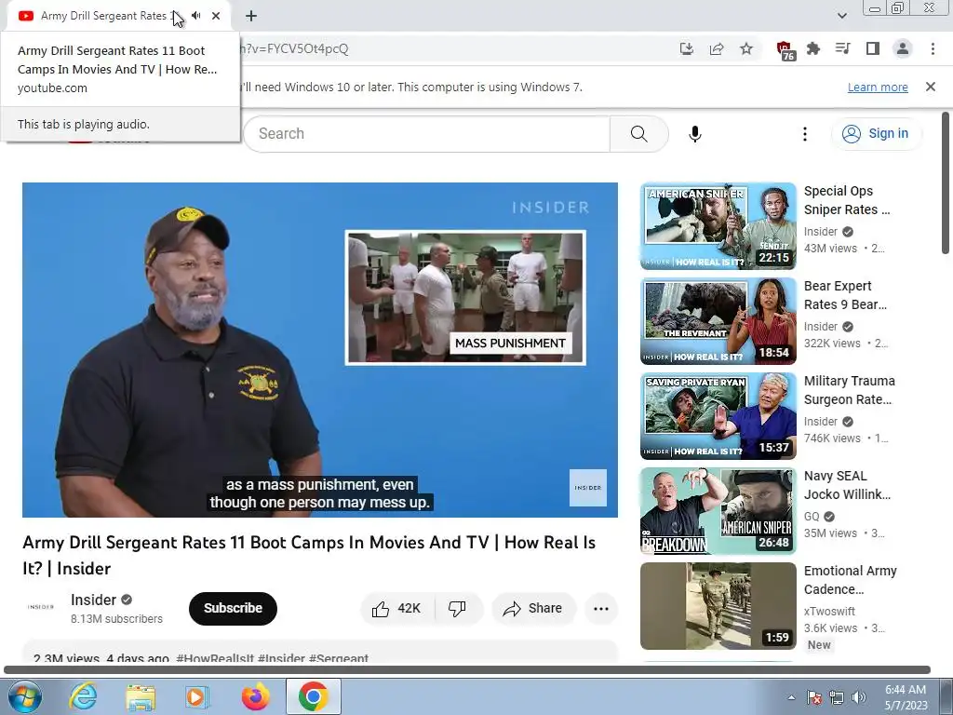Click the video player to pause
953x715 pixels.
pos(320,350)
